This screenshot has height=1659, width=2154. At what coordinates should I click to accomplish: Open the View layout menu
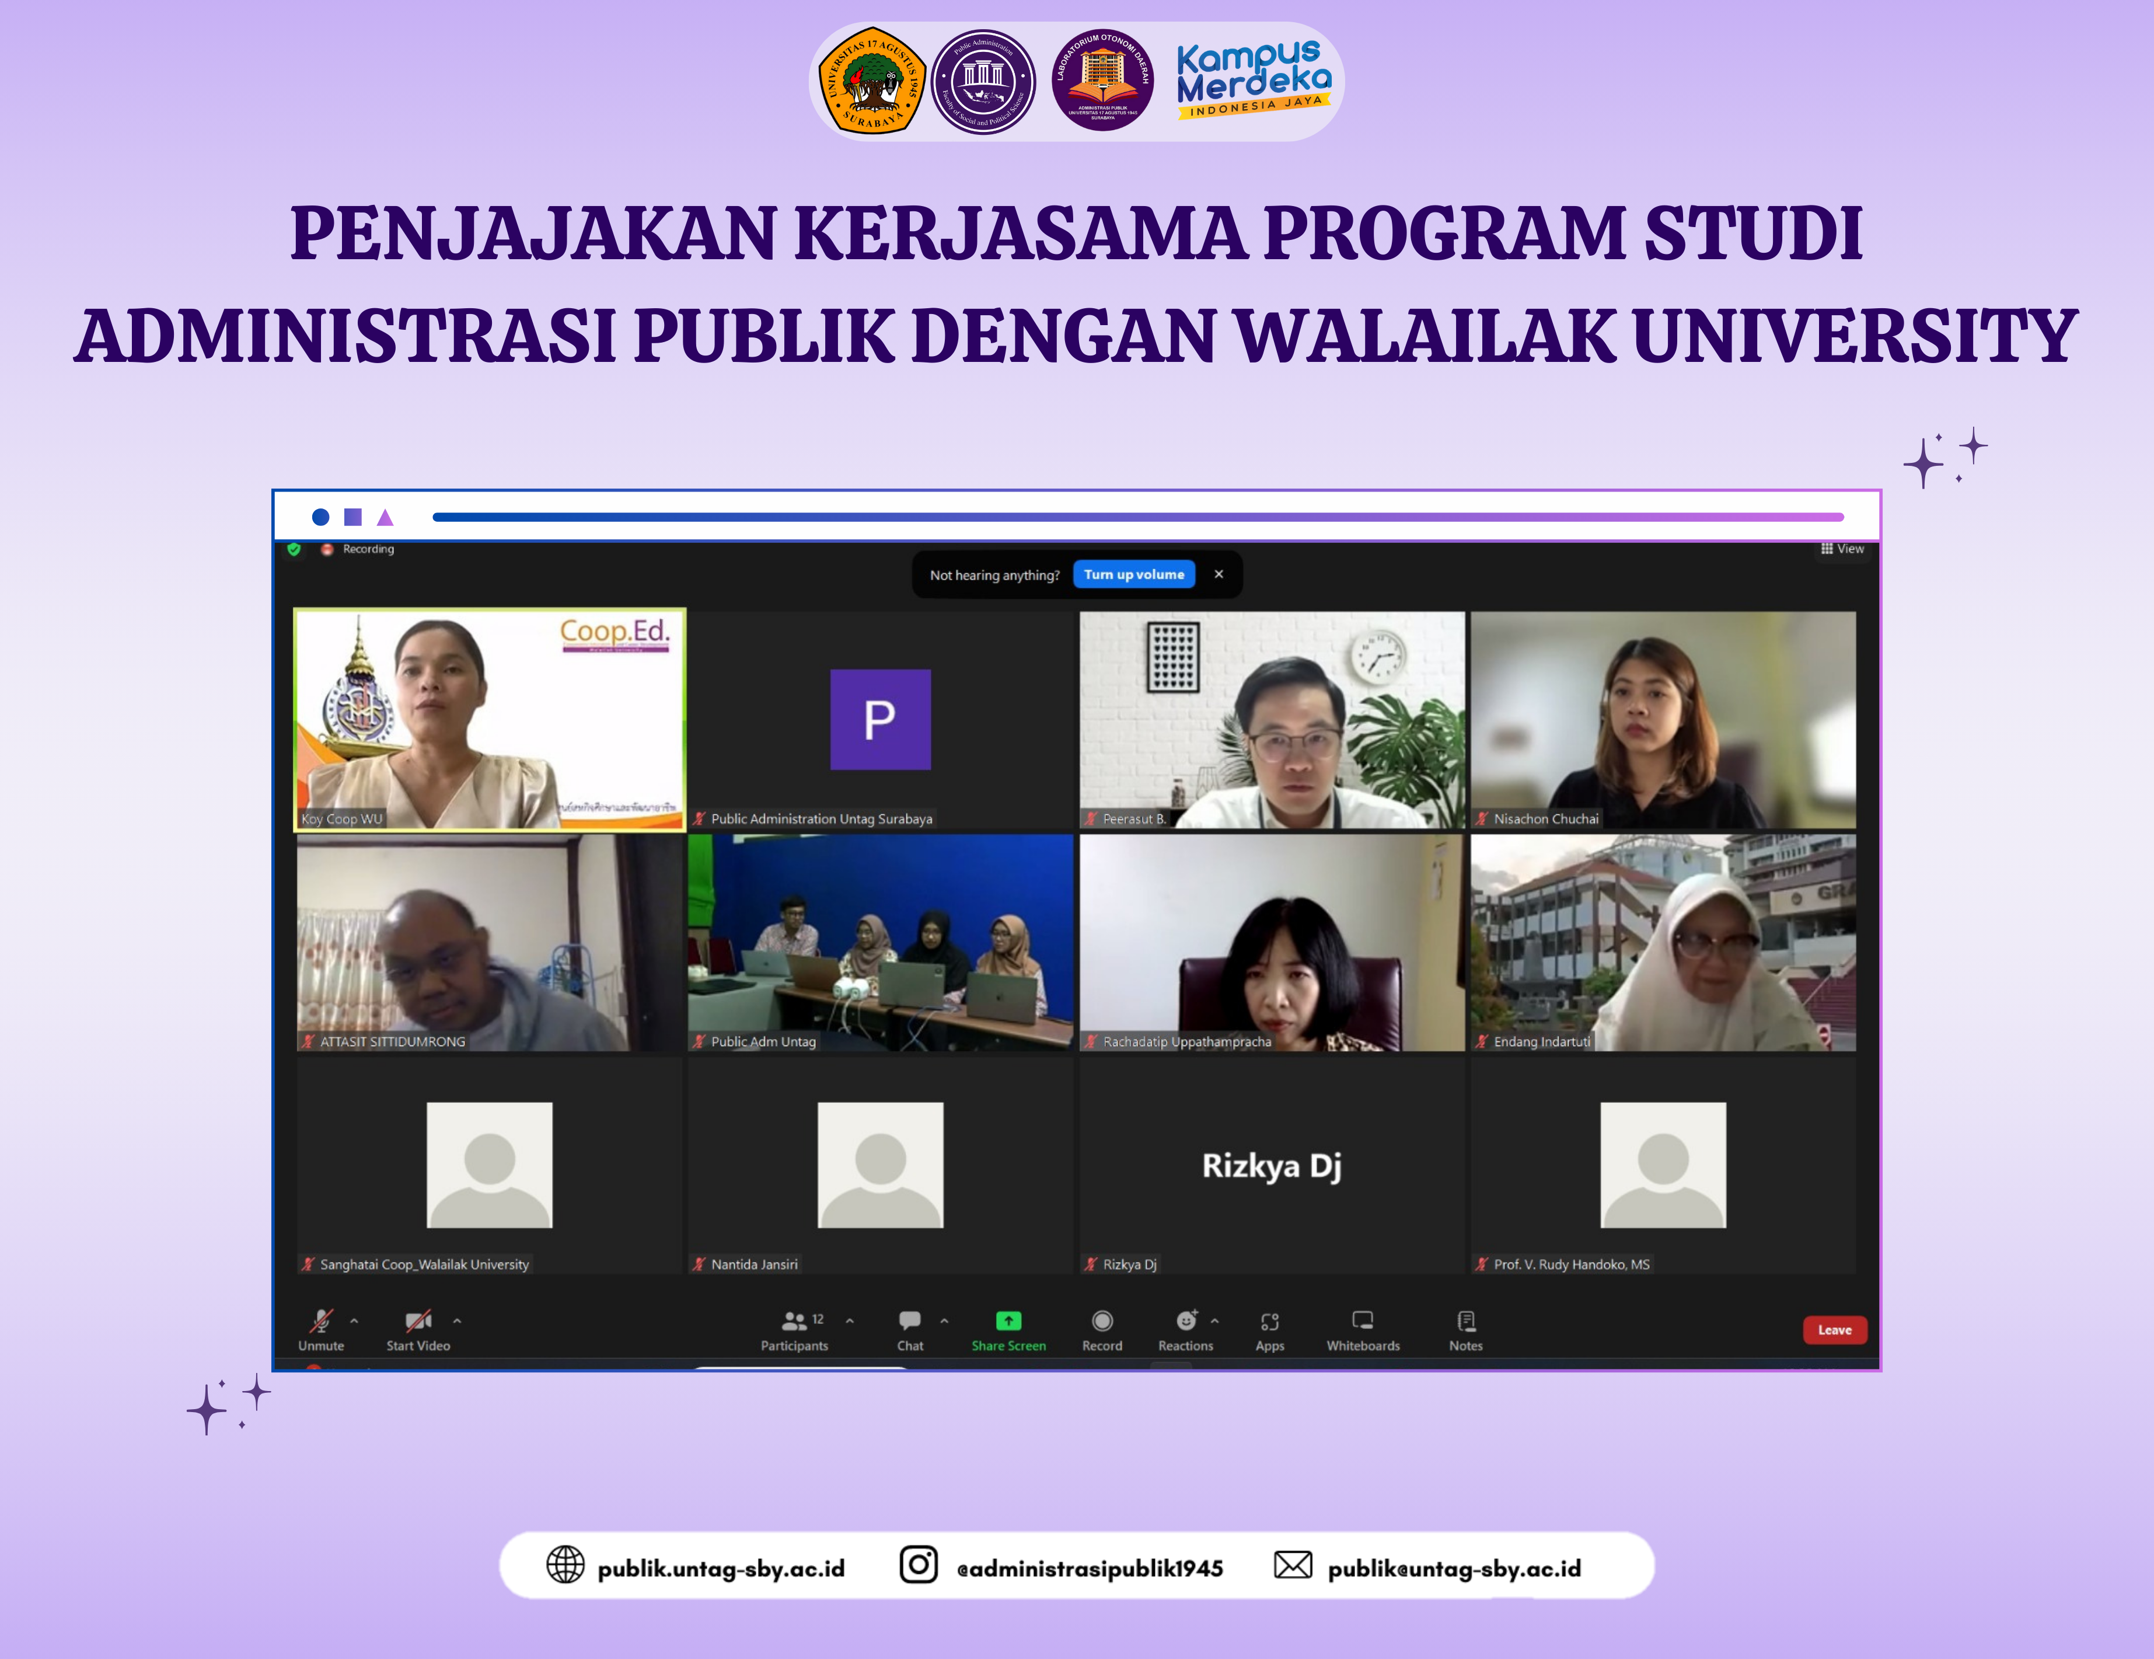click(1841, 548)
